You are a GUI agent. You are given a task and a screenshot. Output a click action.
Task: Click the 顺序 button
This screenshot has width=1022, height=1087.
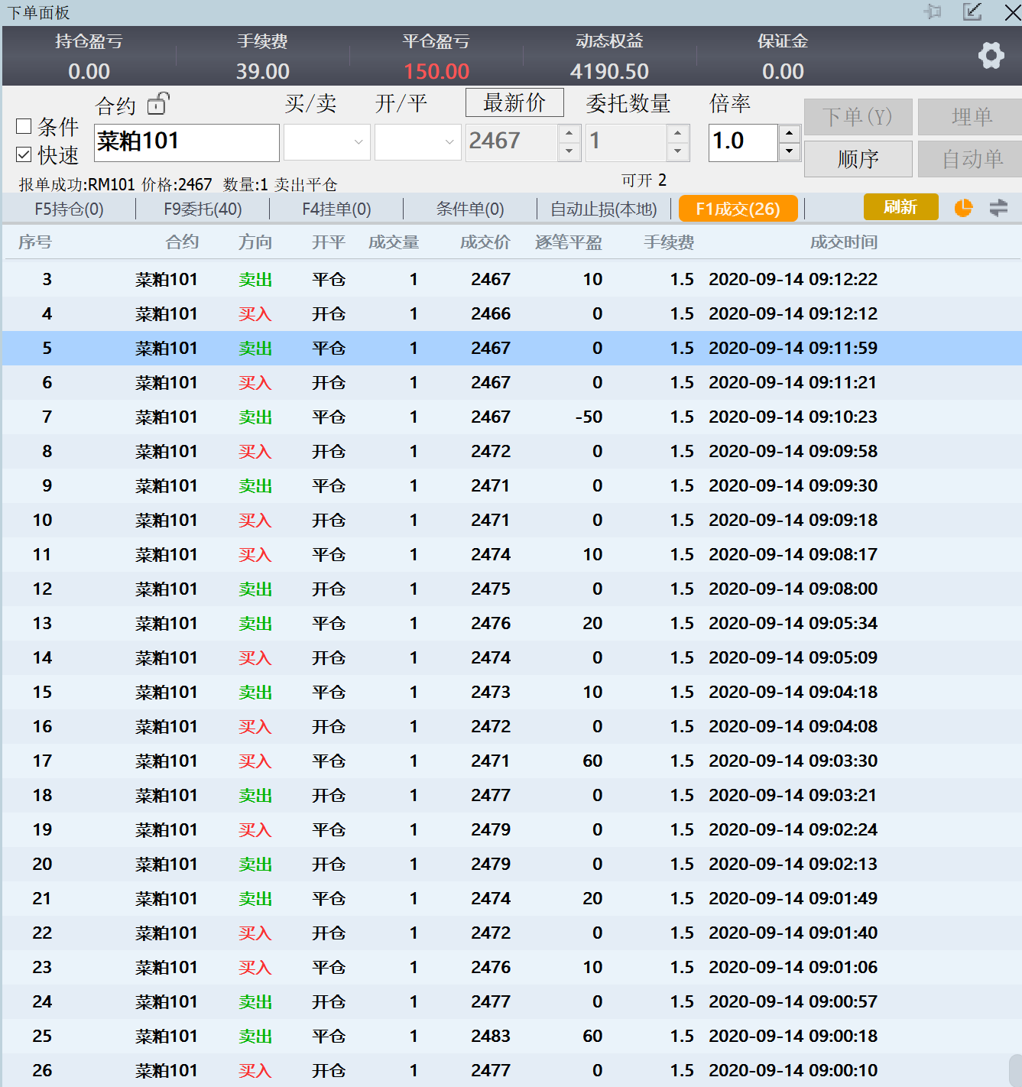click(858, 159)
